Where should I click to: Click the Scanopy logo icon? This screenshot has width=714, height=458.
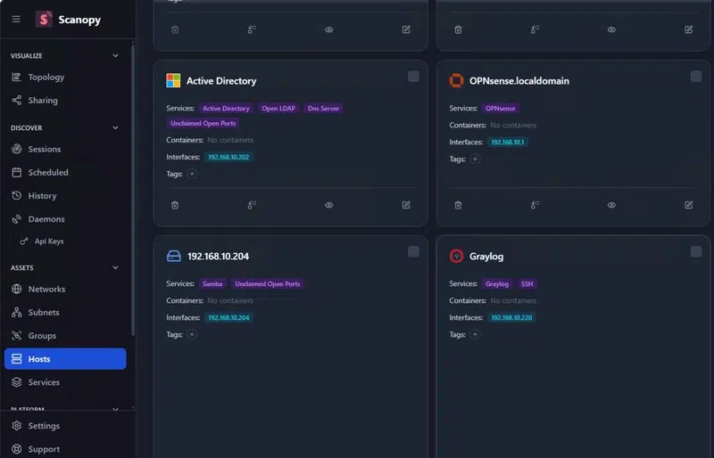click(x=44, y=19)
